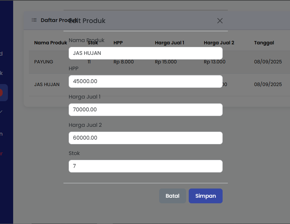This screenshot has width=290, height=224.
Task: Click the Harga Jual 2 field with 60000.00
Action: coord(145,138)
